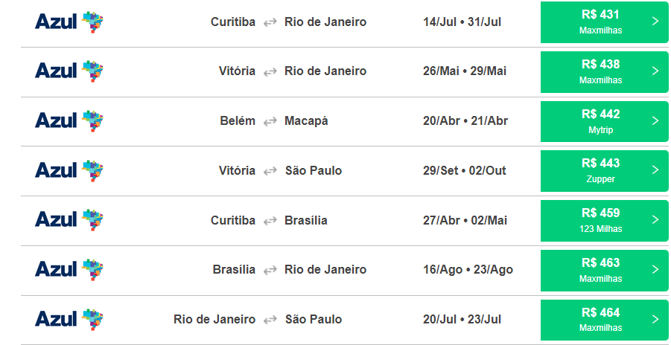The width and height of the screenshot is (671, 345).
Task: Click the swap arrows icon for Brasília–Rio de Janeiro
Action: click(x=270, y=271)
